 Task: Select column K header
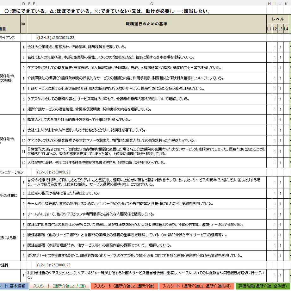(286, 4)
